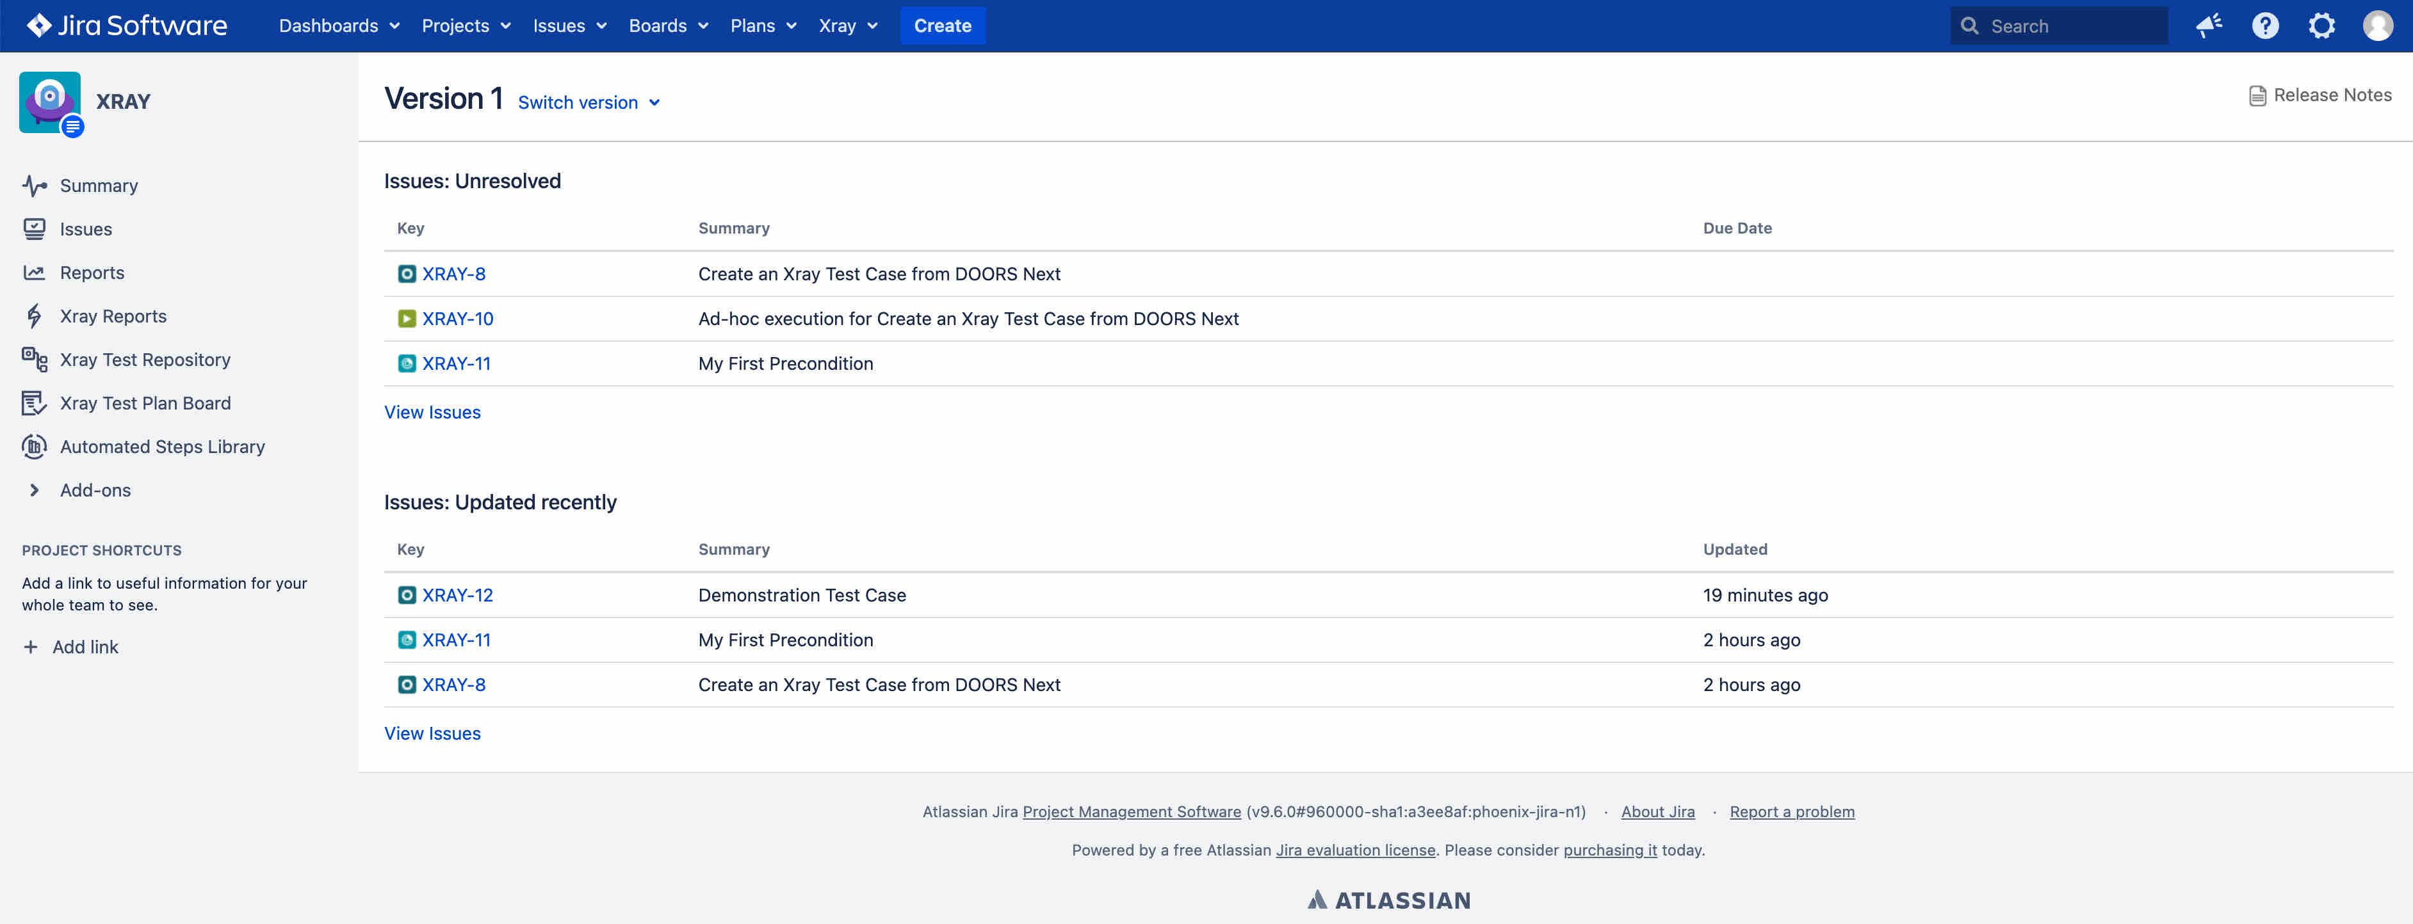Image resolution: width=2413 pixels, height=924 pixels.
Task: Open issue XRAY-10 link
Action: pos(457,319)
